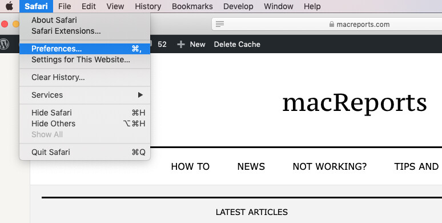Close the Safari window with red button

[x=4, y=24]
